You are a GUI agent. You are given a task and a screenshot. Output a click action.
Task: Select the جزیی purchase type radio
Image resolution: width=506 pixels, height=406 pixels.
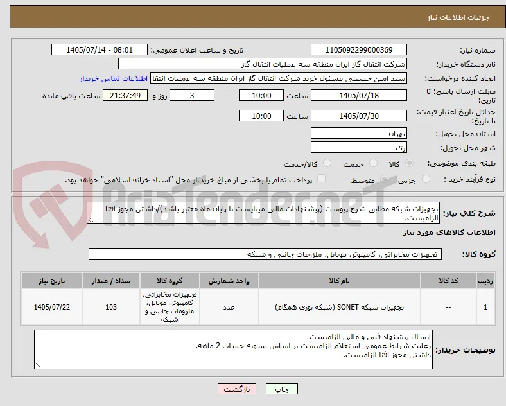(x=426, y=179)
